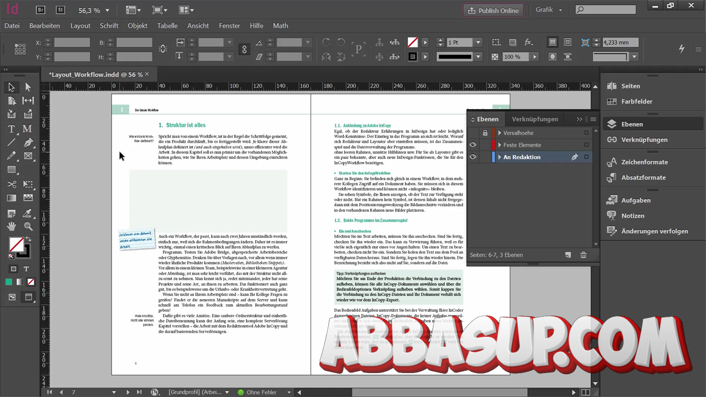Select the Type tool in the toolbox

click(x=11, y=129)
